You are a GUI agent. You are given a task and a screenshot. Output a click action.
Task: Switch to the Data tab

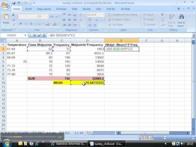pos(75,9)
